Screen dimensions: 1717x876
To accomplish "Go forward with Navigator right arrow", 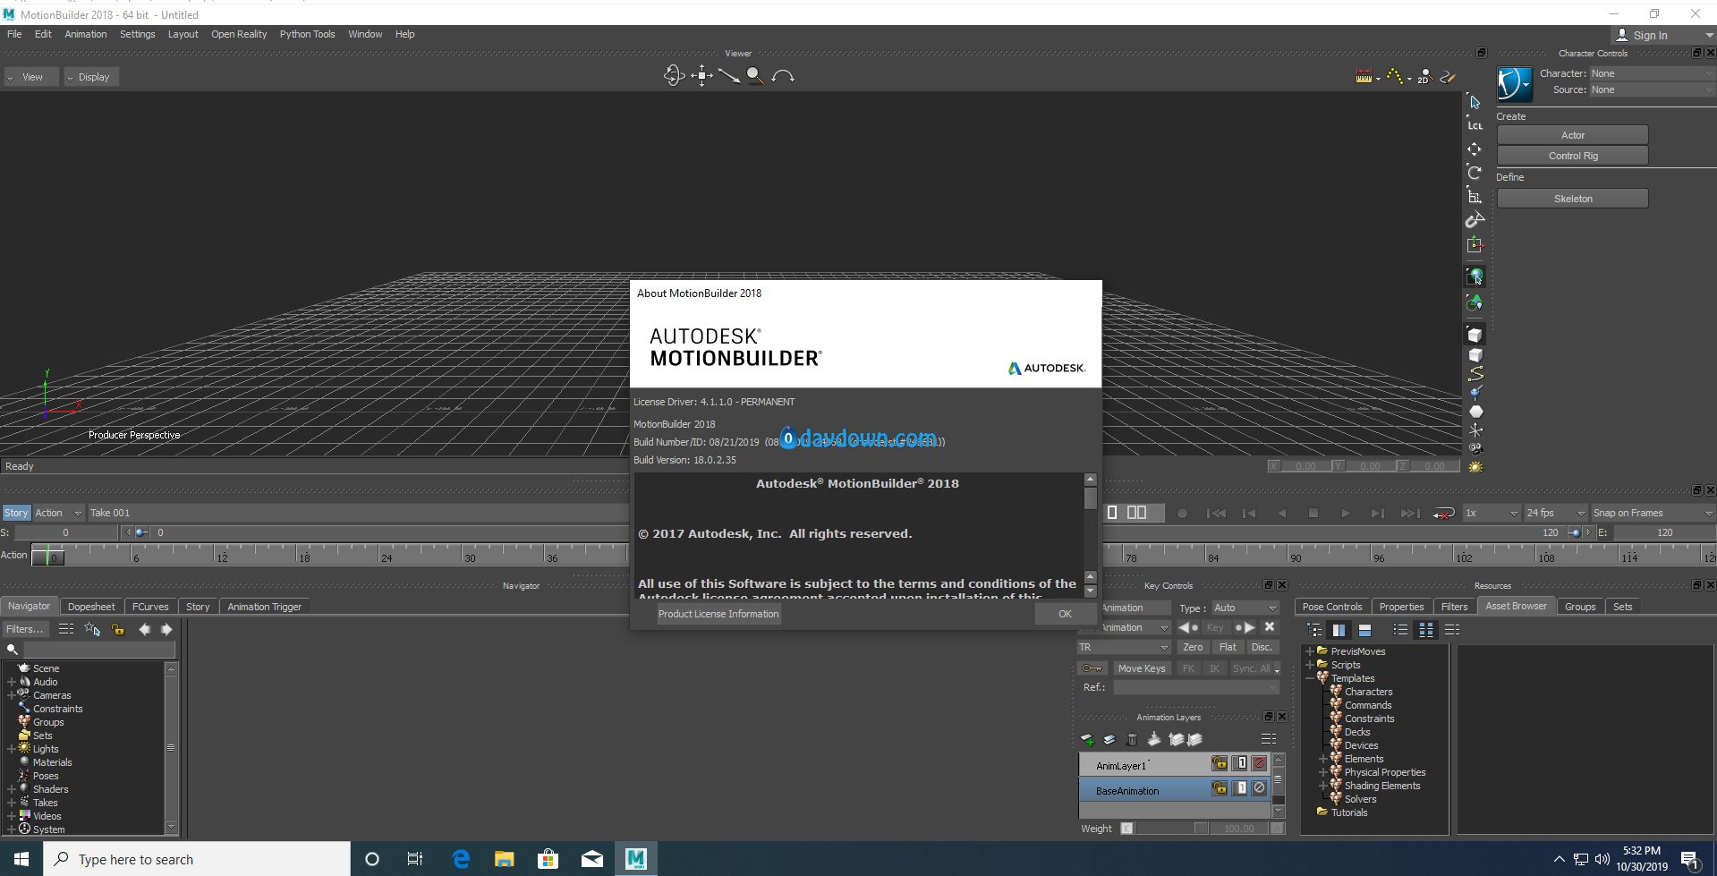I will click(x=166, y=629).
